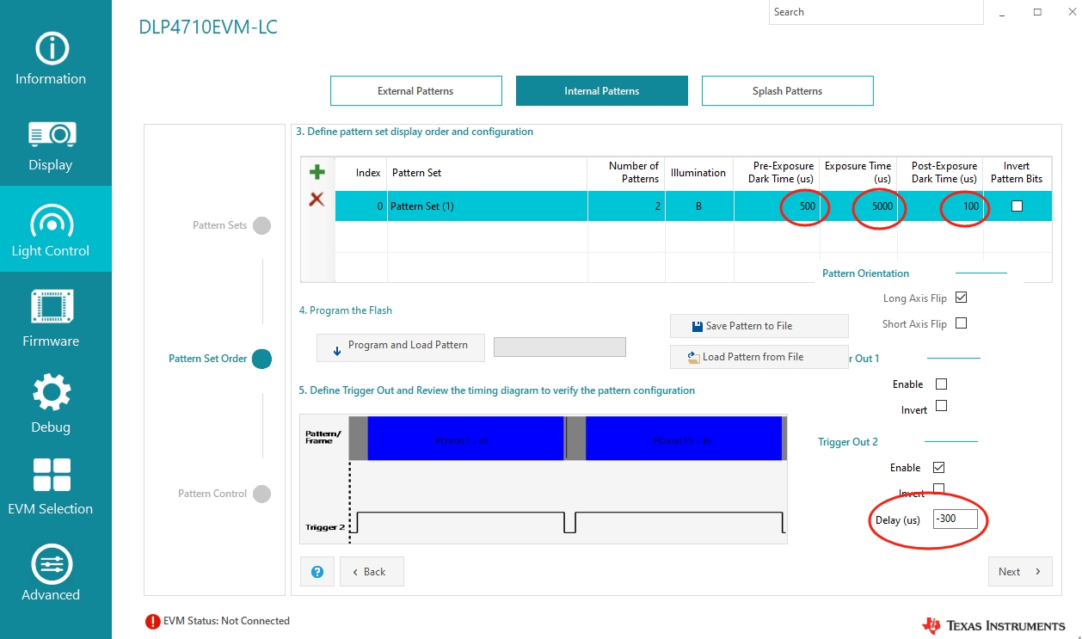Disable the Trigger Out 2 Enable checkbox

point(938,467)
